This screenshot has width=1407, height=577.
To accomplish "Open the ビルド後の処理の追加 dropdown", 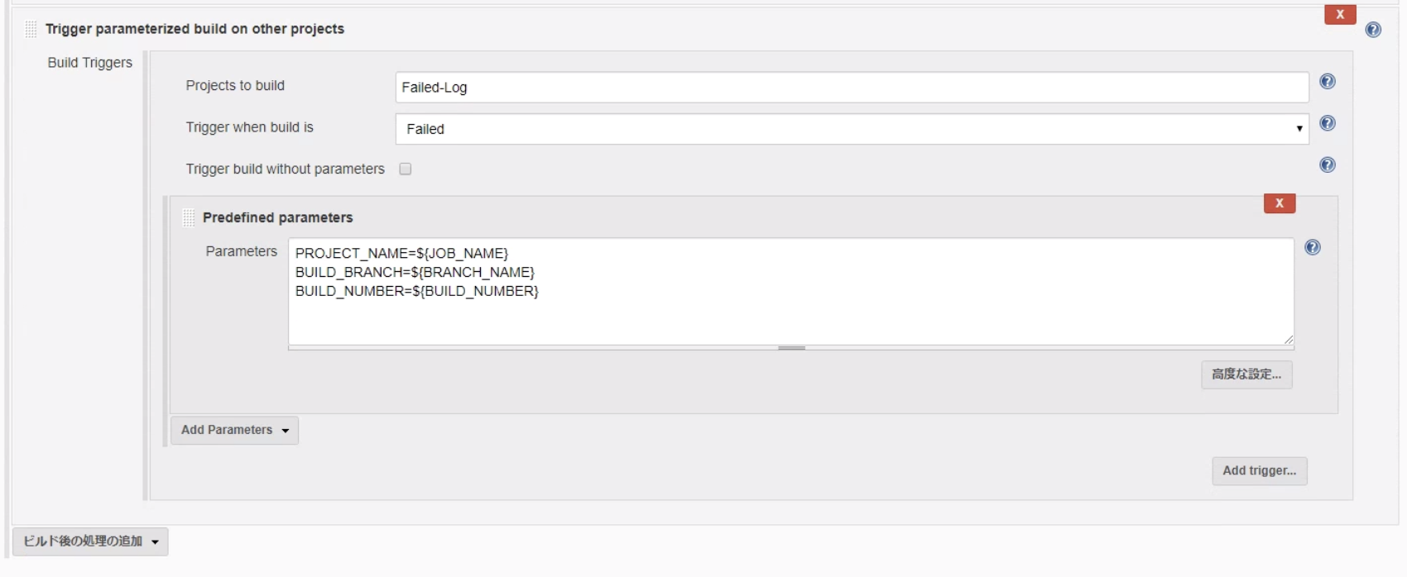I will 90,541.
